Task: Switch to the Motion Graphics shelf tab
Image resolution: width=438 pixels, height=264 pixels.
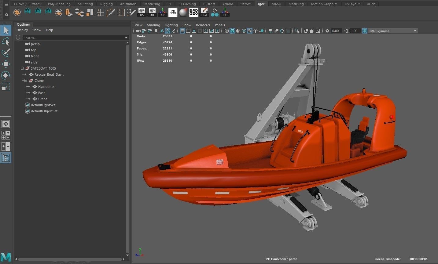Action: coord(324,4)
